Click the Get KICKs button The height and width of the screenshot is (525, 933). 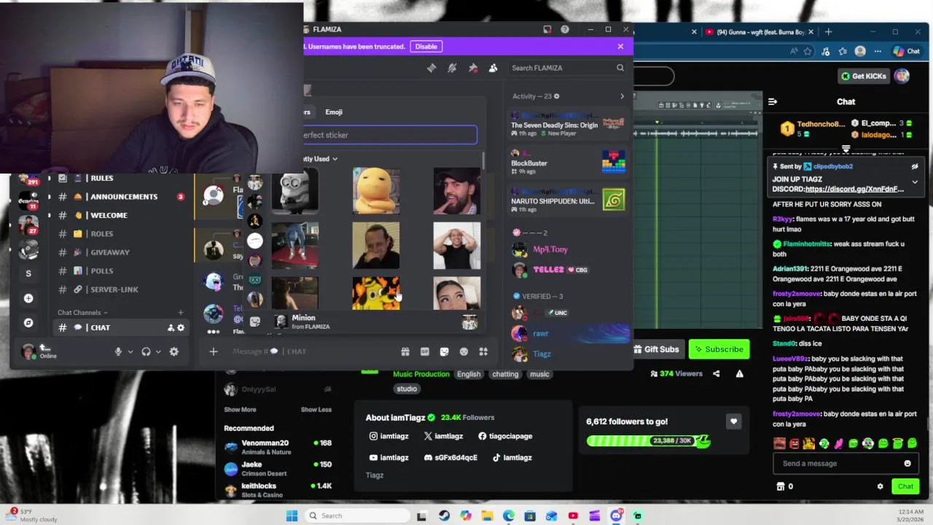click(x=863, y=76)
